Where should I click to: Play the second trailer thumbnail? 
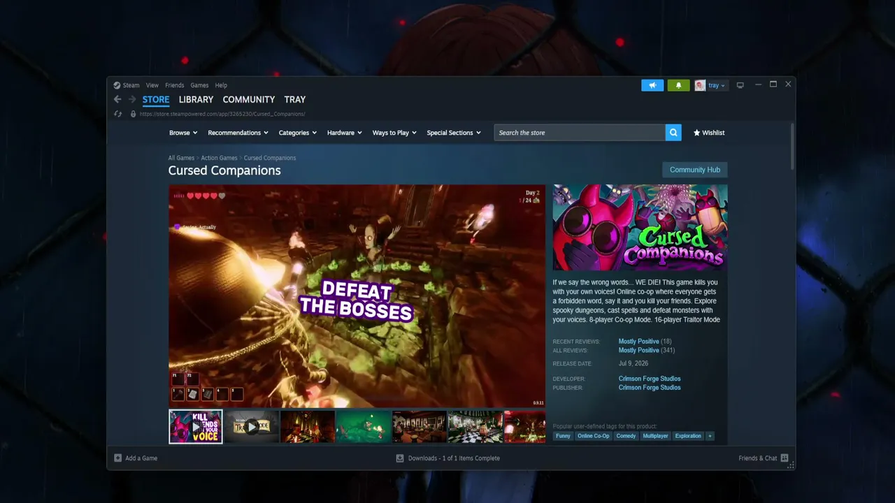pos(252,426)
